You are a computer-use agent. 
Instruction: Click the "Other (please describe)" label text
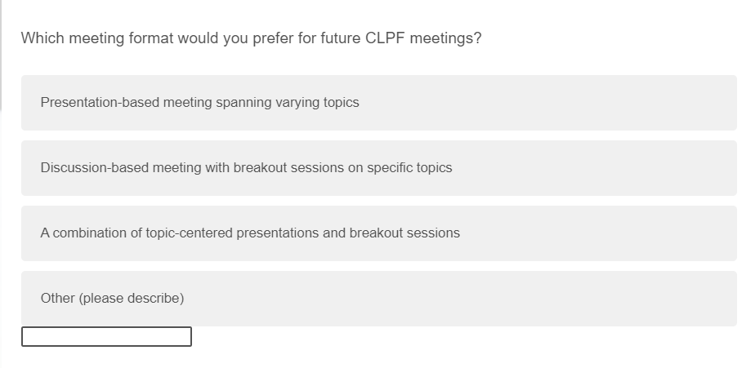112,299
